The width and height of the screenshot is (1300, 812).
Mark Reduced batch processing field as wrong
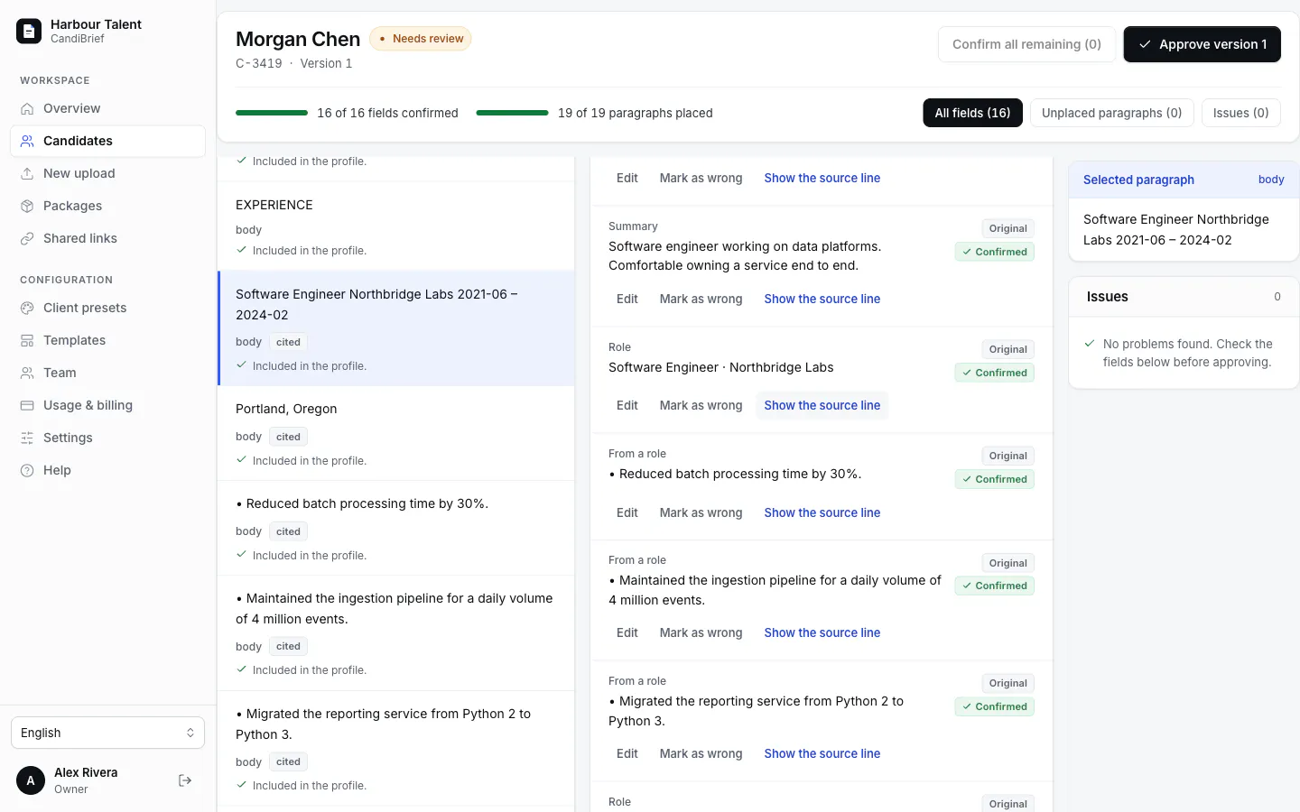click(701, 512)
